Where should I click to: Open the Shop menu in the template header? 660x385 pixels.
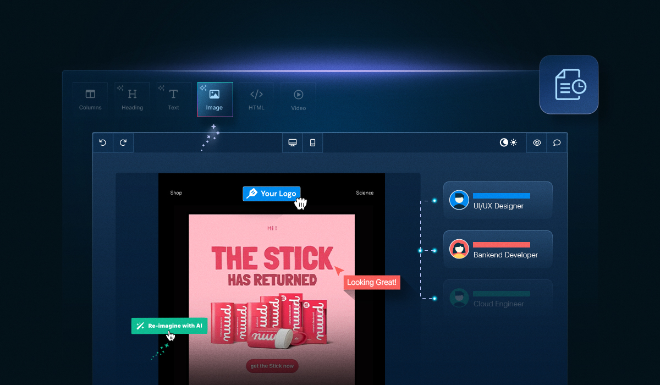pyautogui.click(x=176, y=193)
